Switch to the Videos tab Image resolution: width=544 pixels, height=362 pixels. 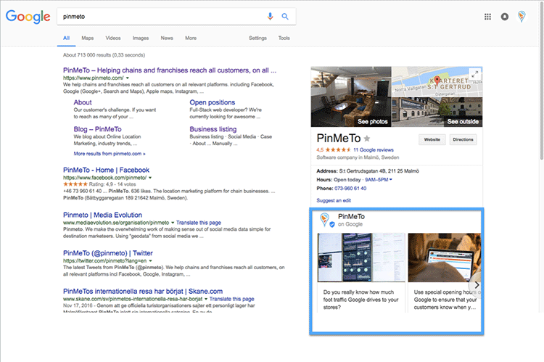pyautogui.click(x=113, y=38)
